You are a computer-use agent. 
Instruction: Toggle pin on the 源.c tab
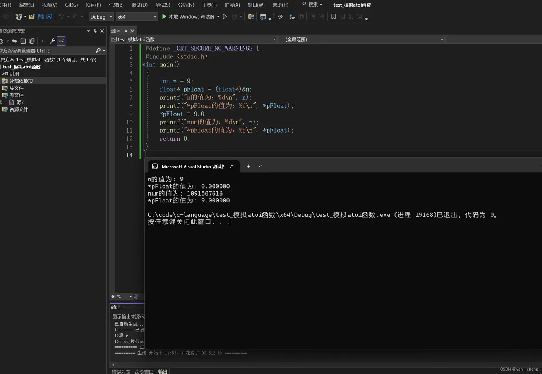(x=125, y=31)
